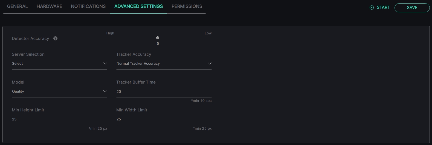
Task: Click the Save button
Action: [412, 8]
